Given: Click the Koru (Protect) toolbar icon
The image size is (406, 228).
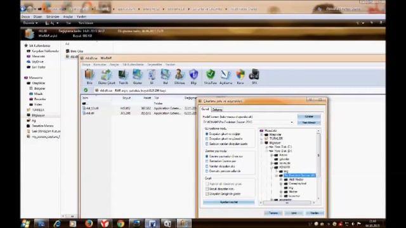Looking at the screenshot, I should point(240,77).
